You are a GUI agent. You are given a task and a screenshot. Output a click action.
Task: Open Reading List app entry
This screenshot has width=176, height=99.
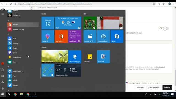[23, 29]
